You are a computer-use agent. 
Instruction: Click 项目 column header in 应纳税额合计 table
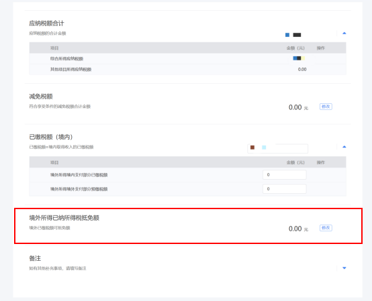[54, 48]
